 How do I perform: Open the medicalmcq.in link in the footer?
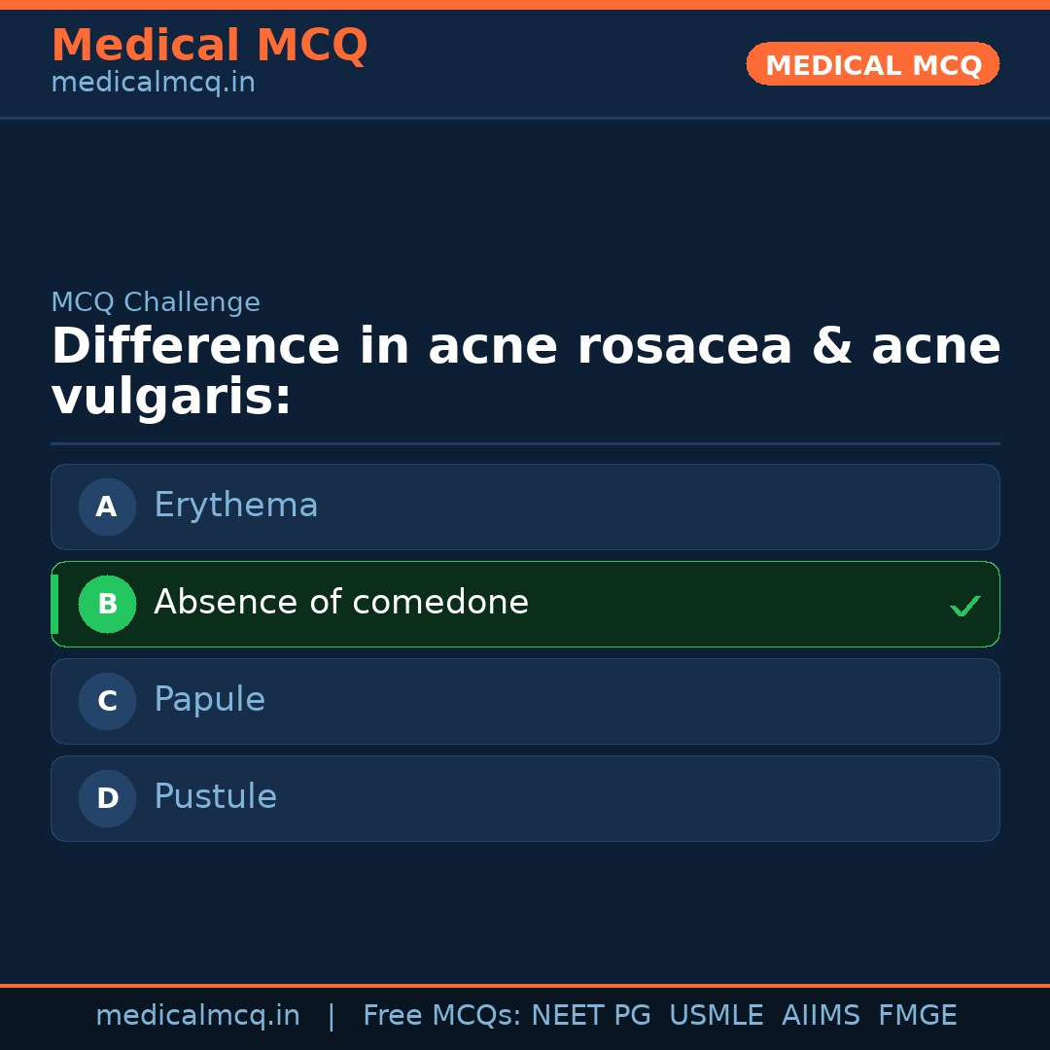click(197, 1016)
